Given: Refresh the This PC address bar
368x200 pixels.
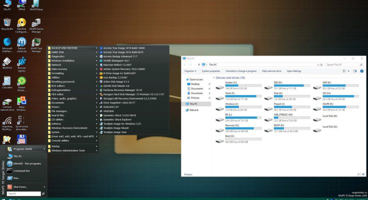Looking at the screenshot, I should [x=321, y=64].
